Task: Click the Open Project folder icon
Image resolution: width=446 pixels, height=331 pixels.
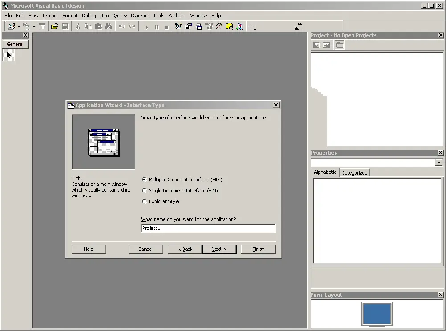Action: click(x=55, y=27)
